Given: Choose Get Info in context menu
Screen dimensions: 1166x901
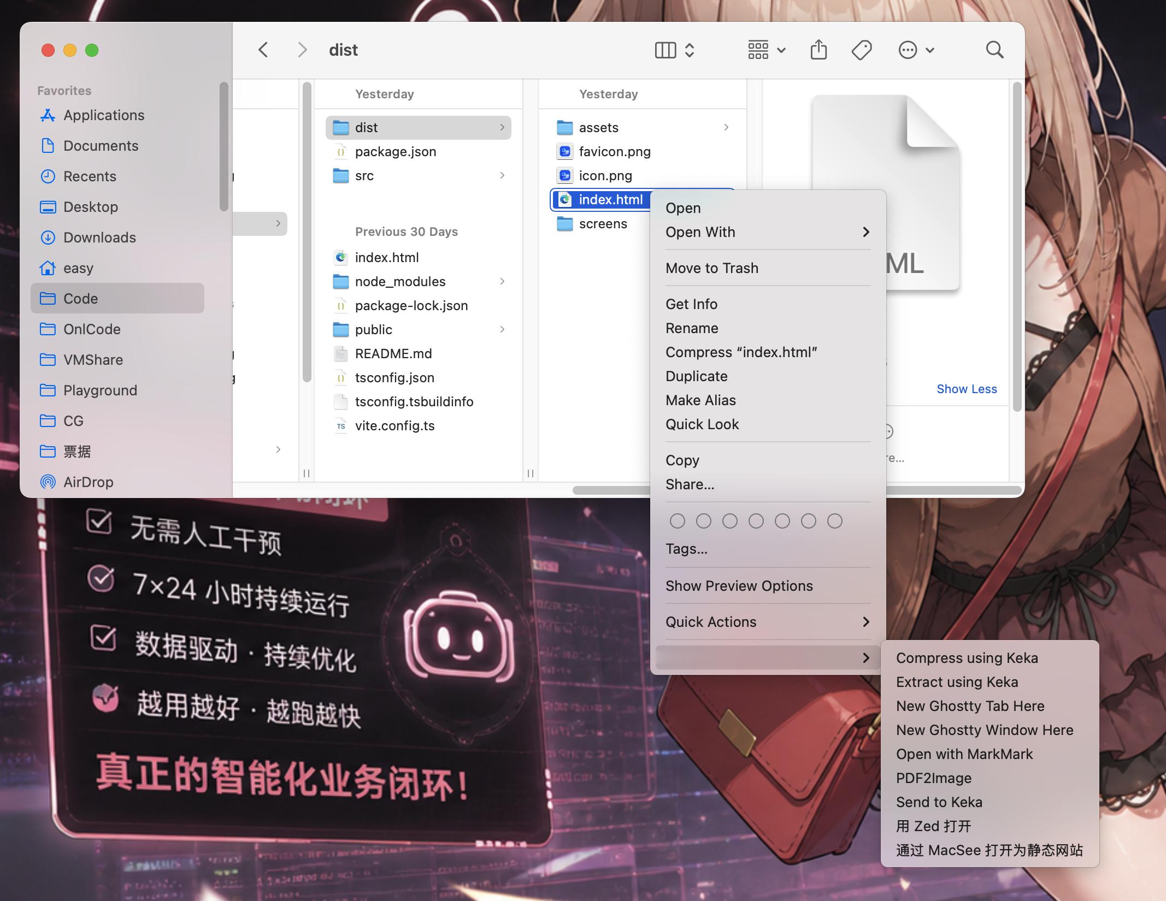Looking at the screenshot, I should [768, 304].
